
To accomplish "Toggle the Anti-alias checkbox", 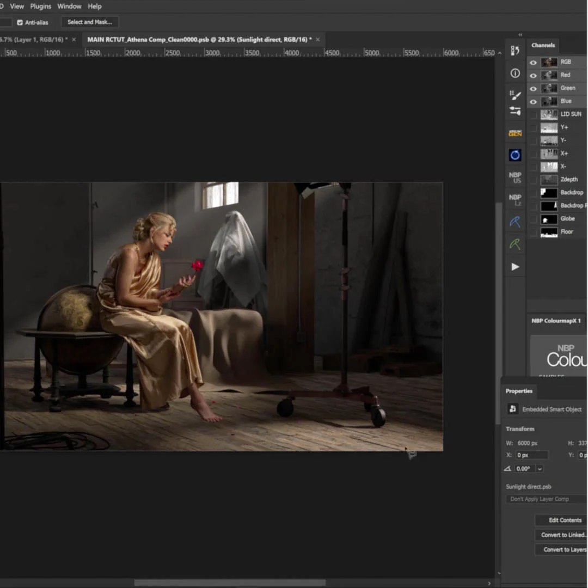I will point(20,22).
